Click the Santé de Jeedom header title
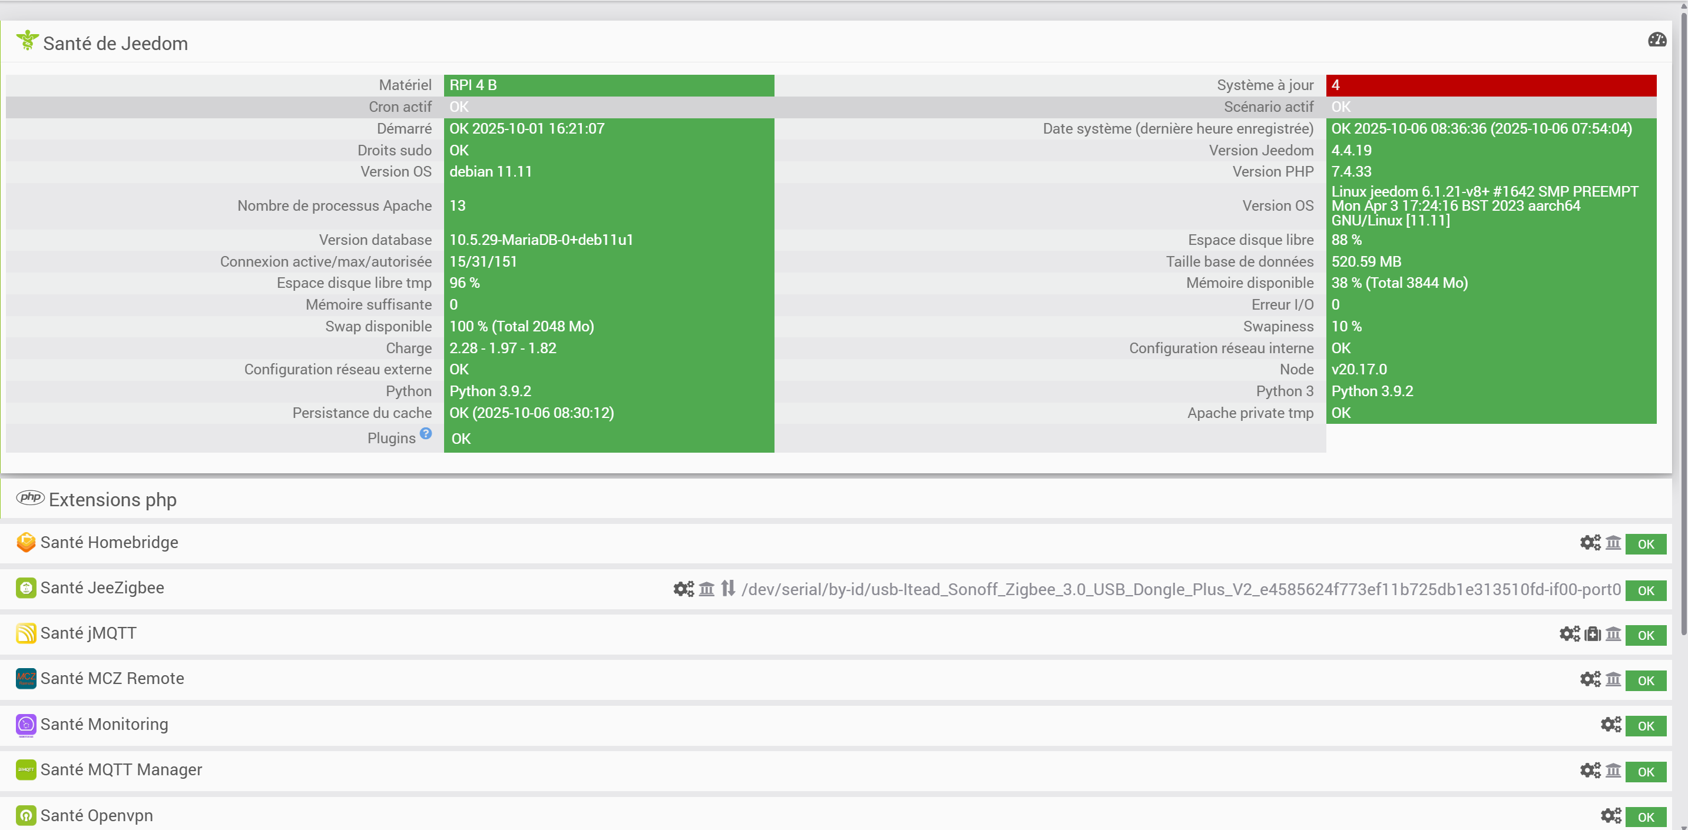The width and height of the screenshot is (1688, 830). (115, 43)
